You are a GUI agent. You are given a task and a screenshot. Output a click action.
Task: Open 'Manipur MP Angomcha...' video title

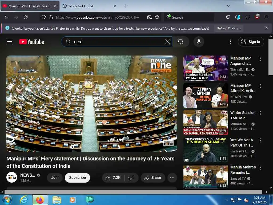241,61
